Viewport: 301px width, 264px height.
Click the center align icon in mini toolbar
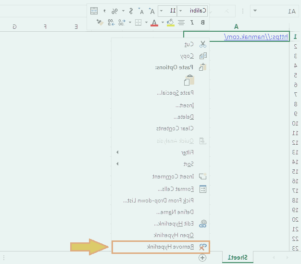pyautogui.click(x=181, y=23)
